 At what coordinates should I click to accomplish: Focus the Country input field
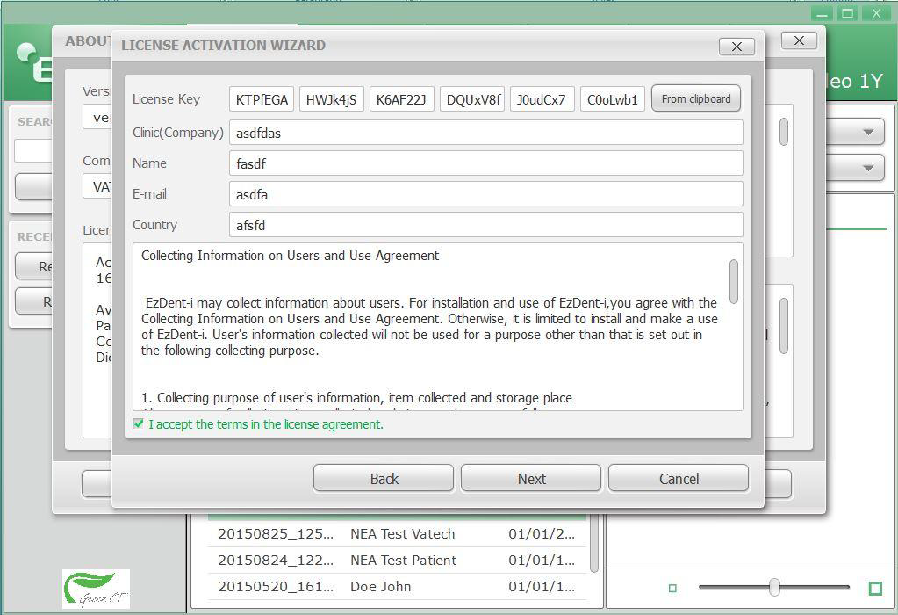[x=486, y=225]
